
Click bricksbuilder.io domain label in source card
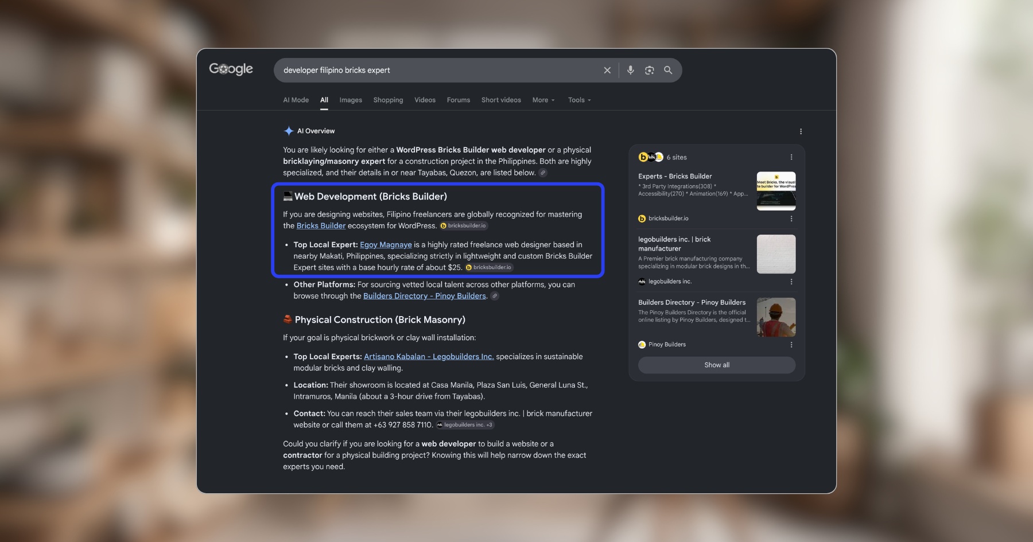(x=669, y=219)
